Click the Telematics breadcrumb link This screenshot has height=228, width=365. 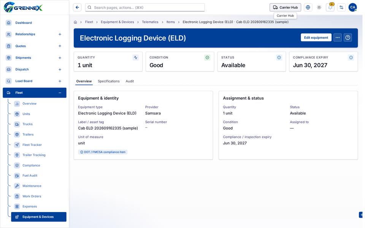[150, 22]
